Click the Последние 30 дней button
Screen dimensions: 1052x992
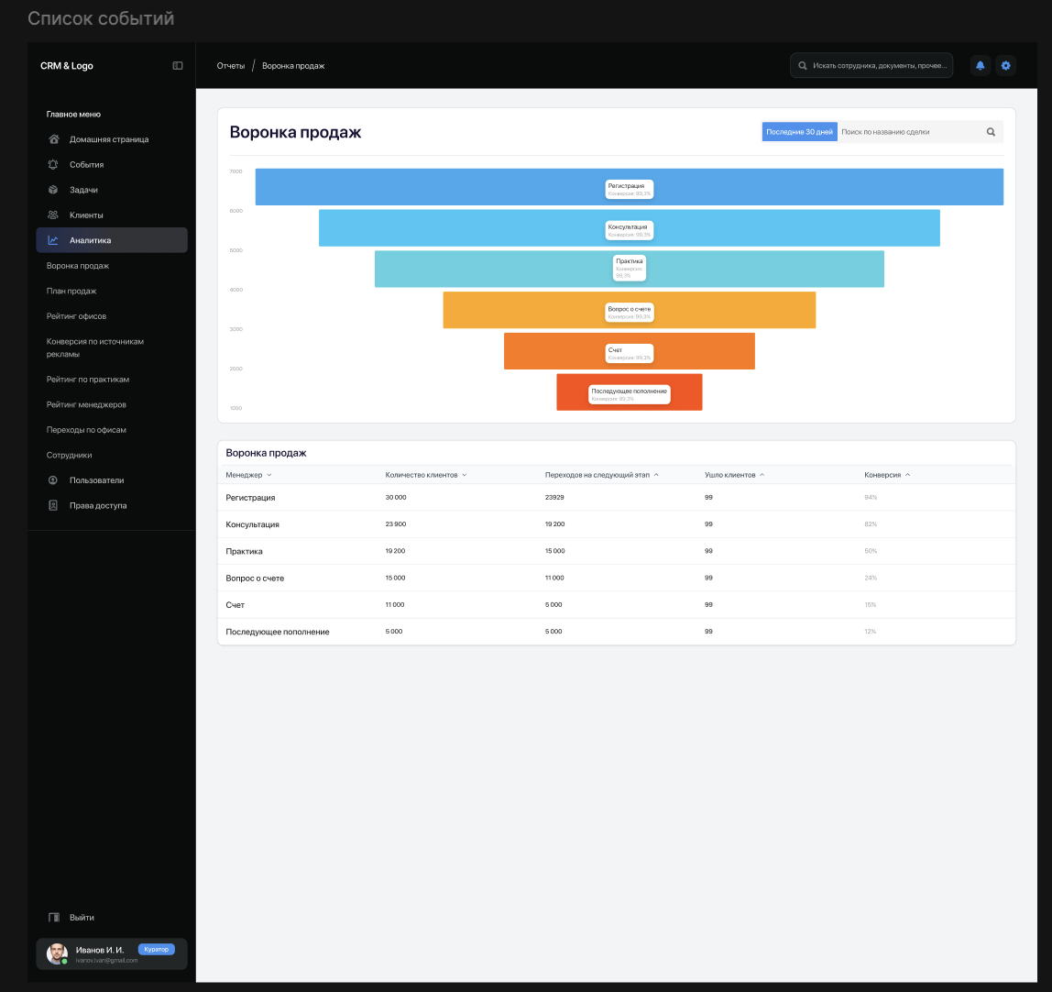799,132
